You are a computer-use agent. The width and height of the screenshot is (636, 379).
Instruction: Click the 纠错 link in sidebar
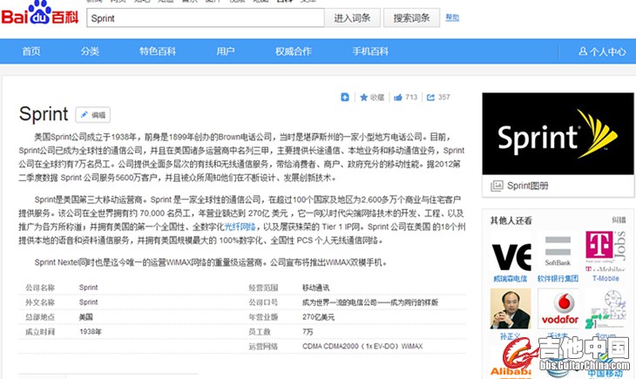point(619,220)
